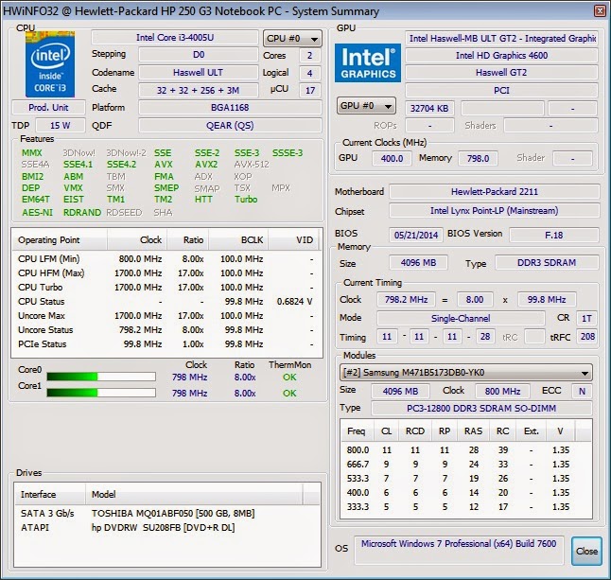Click the Core1 ThermMon OK status
The image size is (611, 580).
click(289, 393)
